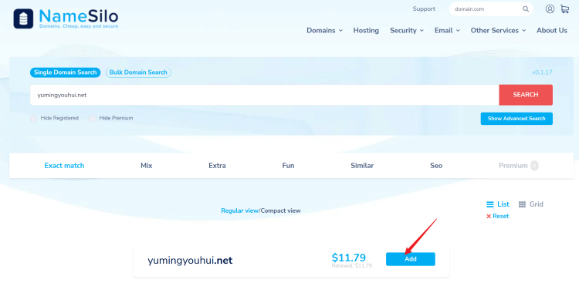Viewport: 579px width, 283px height.
Task: Toggle the Hide Premium checkbox
Action: pyautogui.click(x=93, y=119)
